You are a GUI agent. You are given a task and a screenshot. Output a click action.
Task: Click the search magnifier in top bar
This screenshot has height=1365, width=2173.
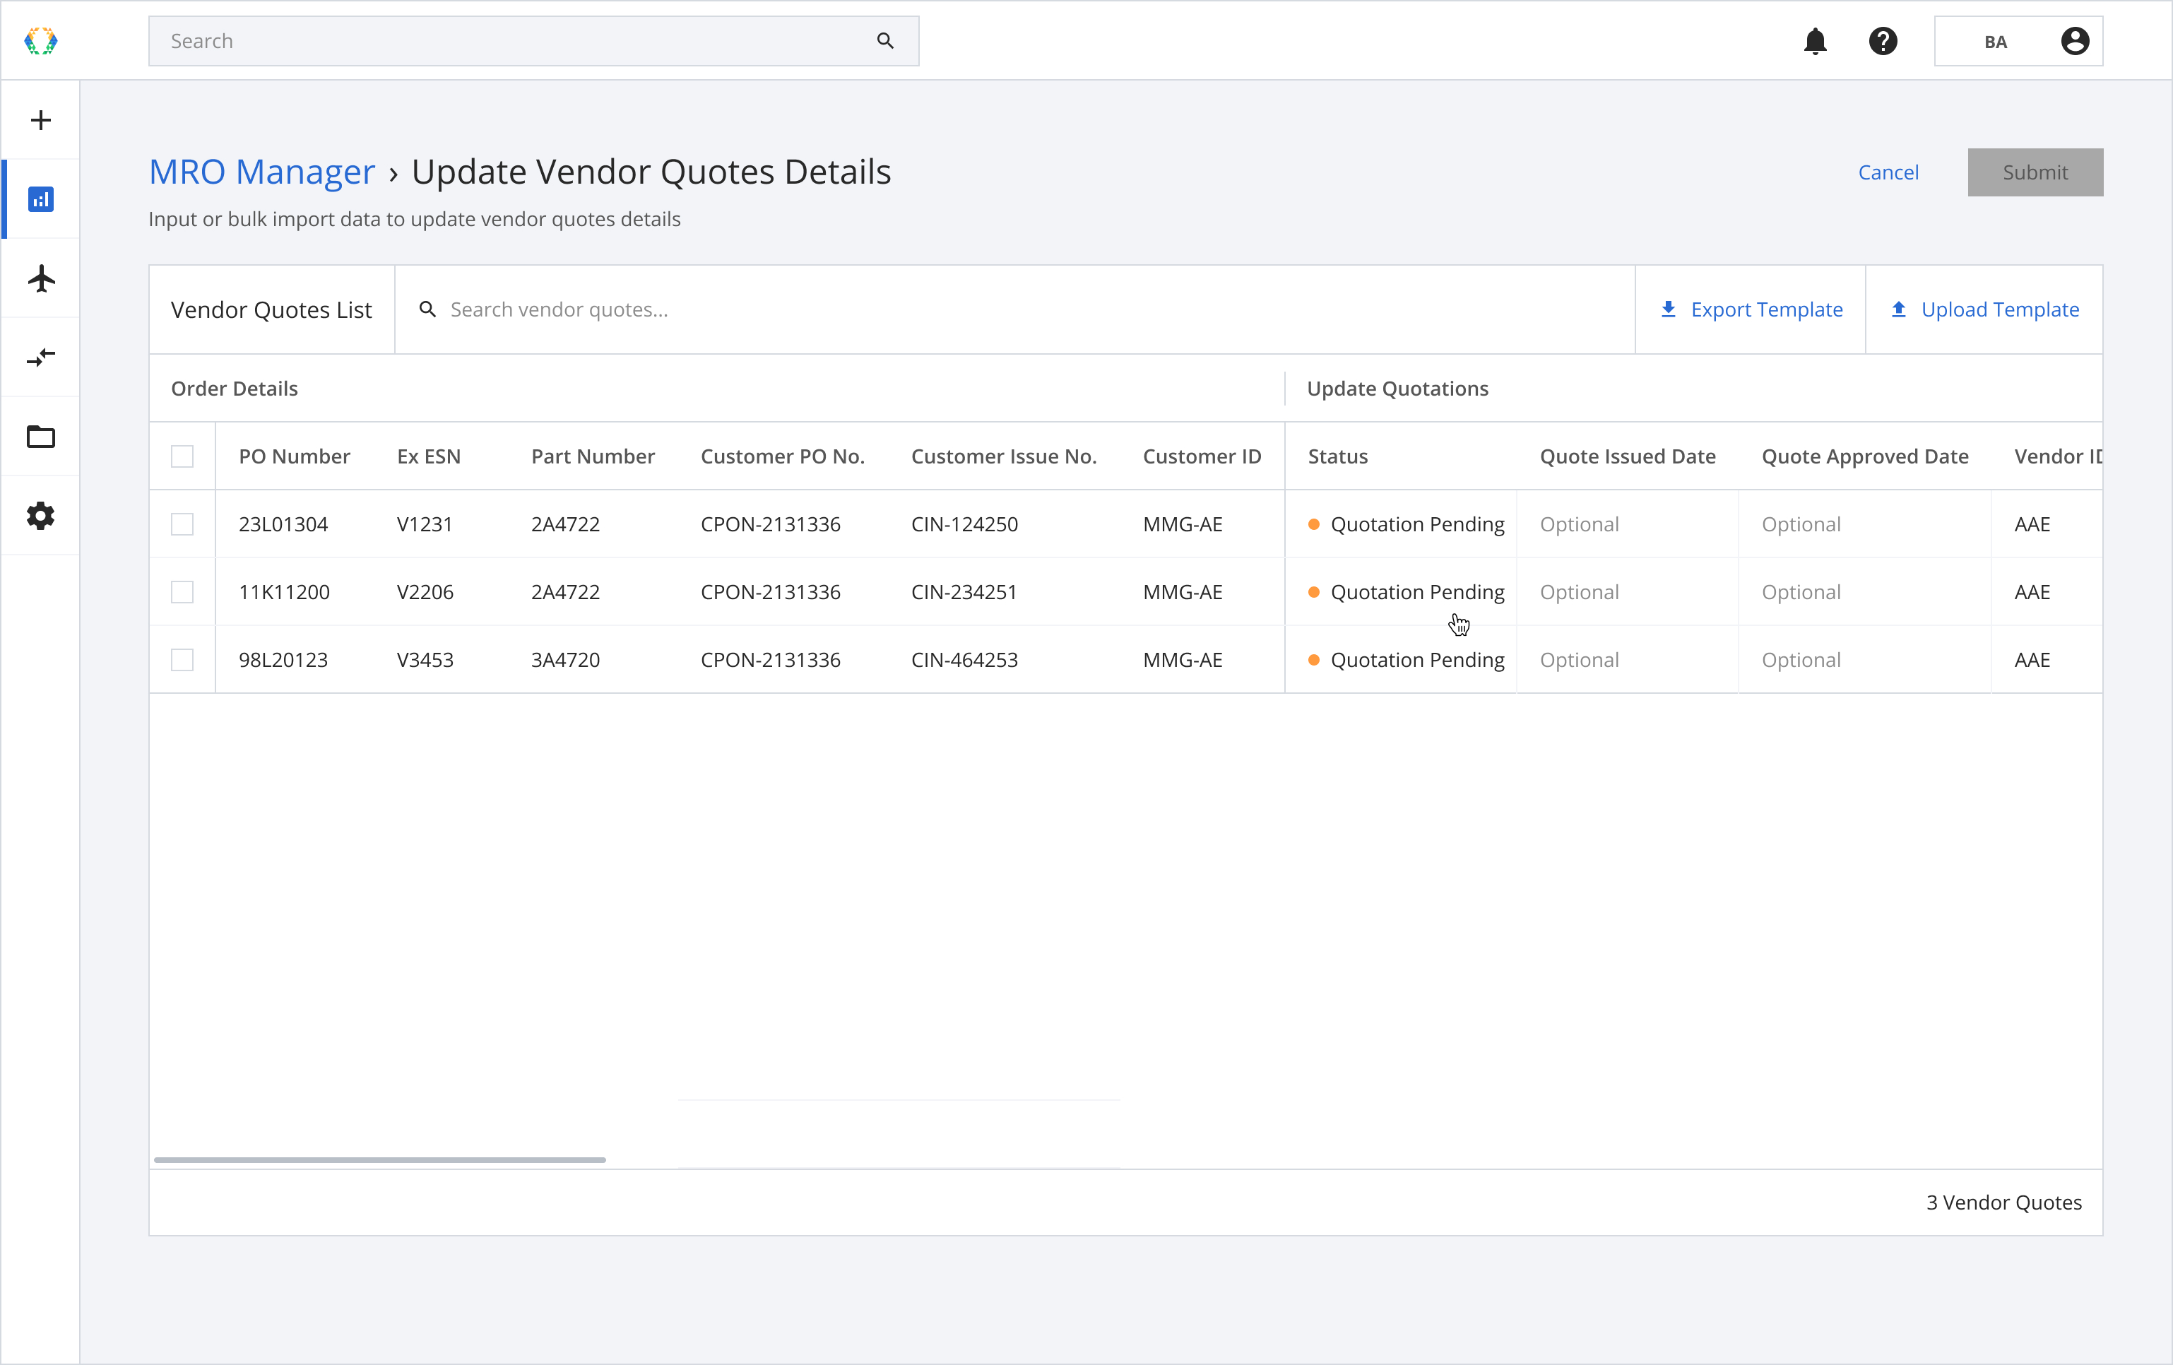point(885,41)
